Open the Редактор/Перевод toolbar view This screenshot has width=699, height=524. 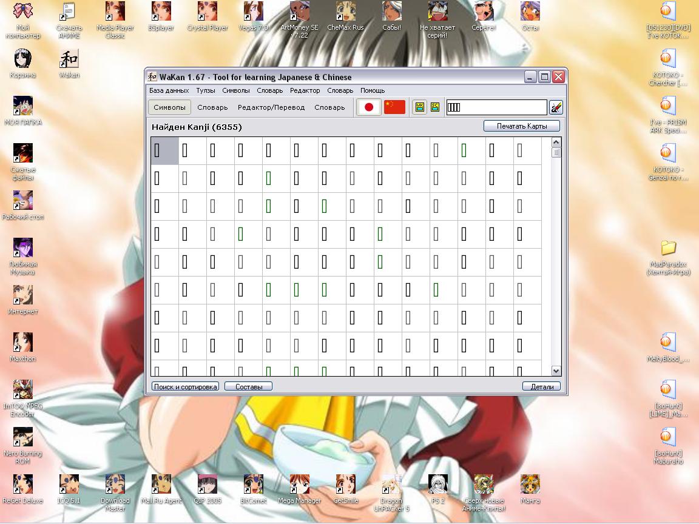point(271,107)
